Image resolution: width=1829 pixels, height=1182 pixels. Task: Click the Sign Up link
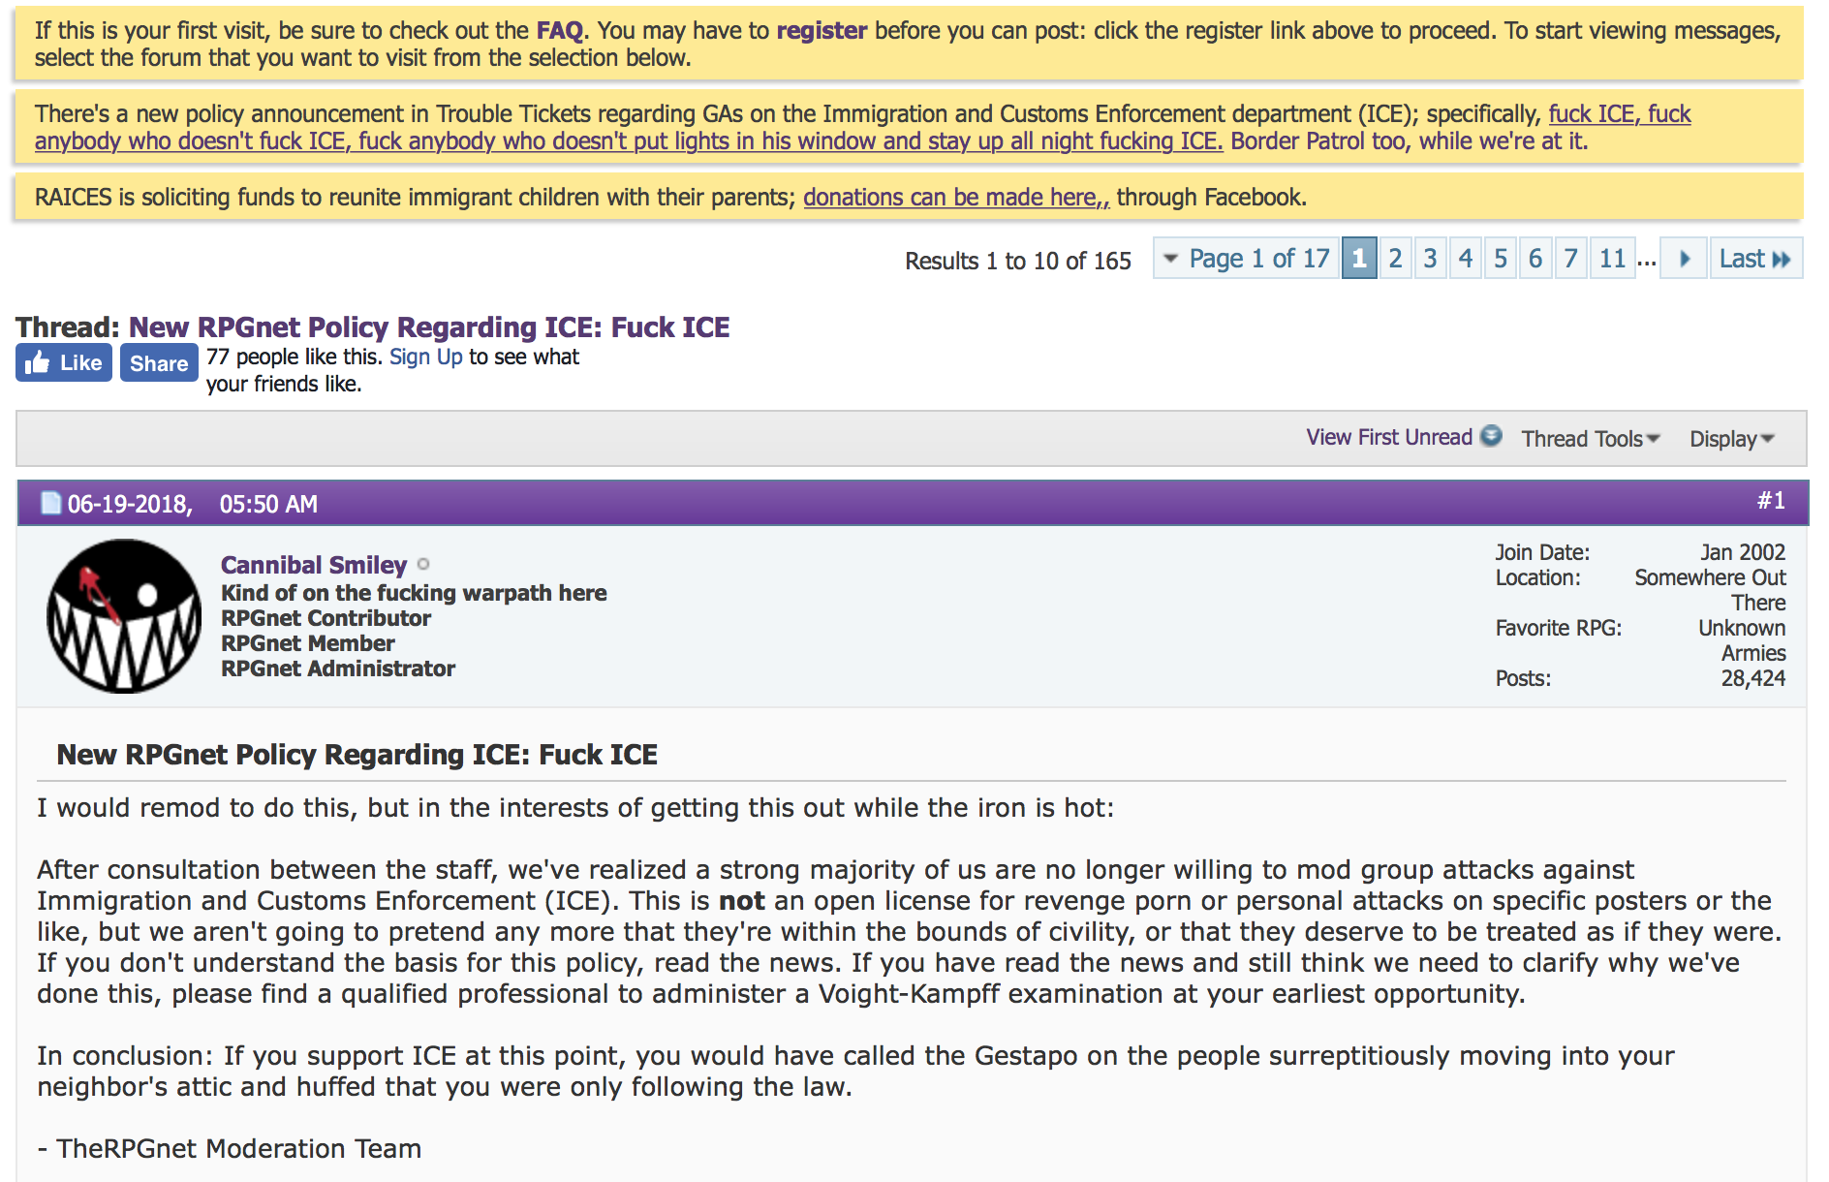click(x=426, y=357)
